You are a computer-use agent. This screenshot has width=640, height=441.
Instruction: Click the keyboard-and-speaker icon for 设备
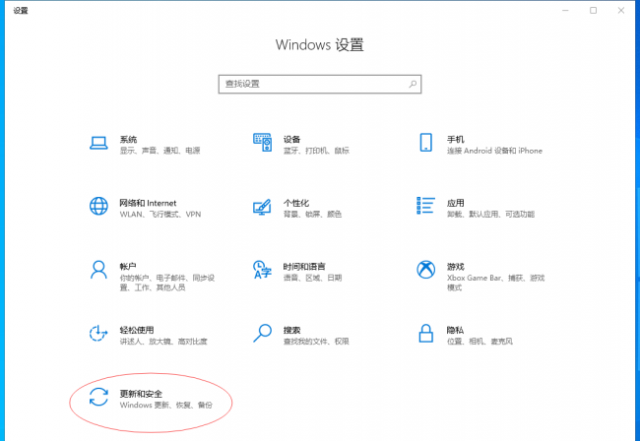pyautogui.click(x=262, y=143)
